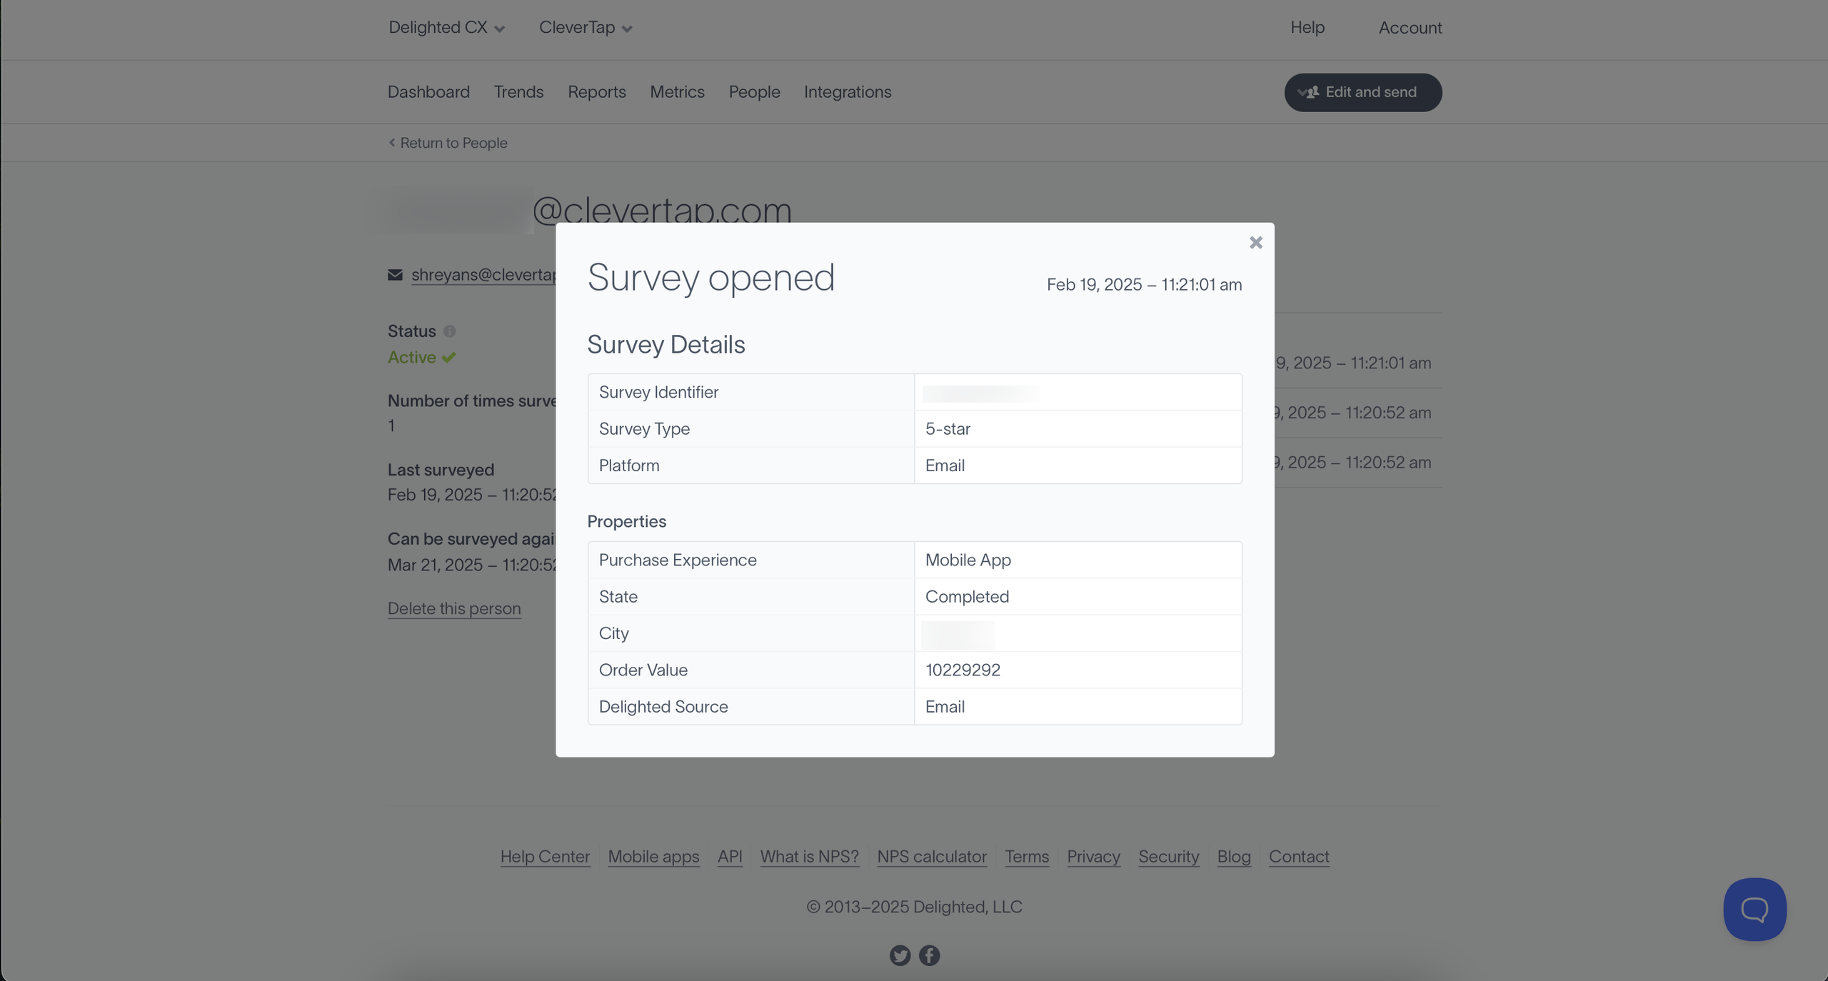Click the Facebook icon in footer
Image resolution: width=1828 pixels, height=981 pixels.
click(929, 955)
